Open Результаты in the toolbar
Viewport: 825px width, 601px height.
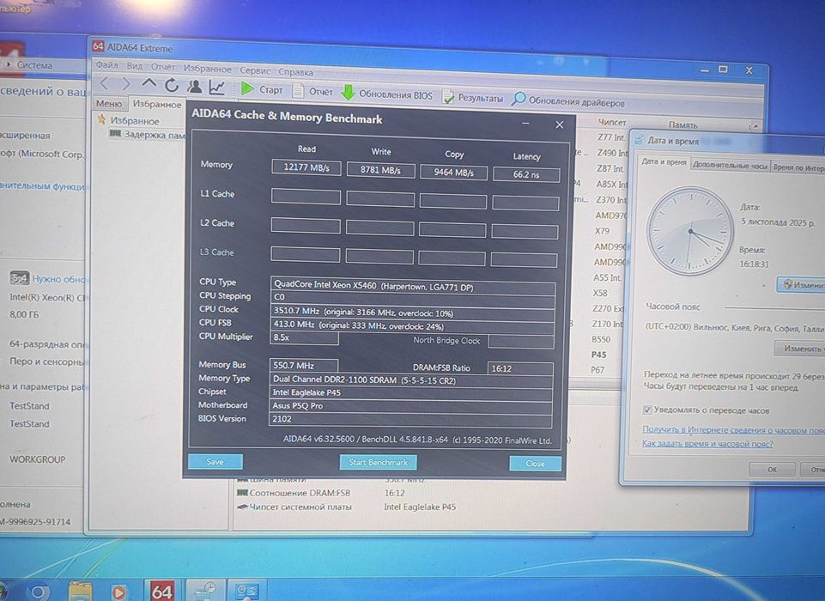point(472,97)
